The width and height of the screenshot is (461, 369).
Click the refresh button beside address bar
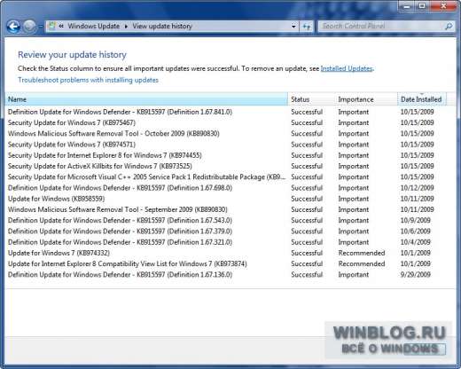tap(307, 27)
